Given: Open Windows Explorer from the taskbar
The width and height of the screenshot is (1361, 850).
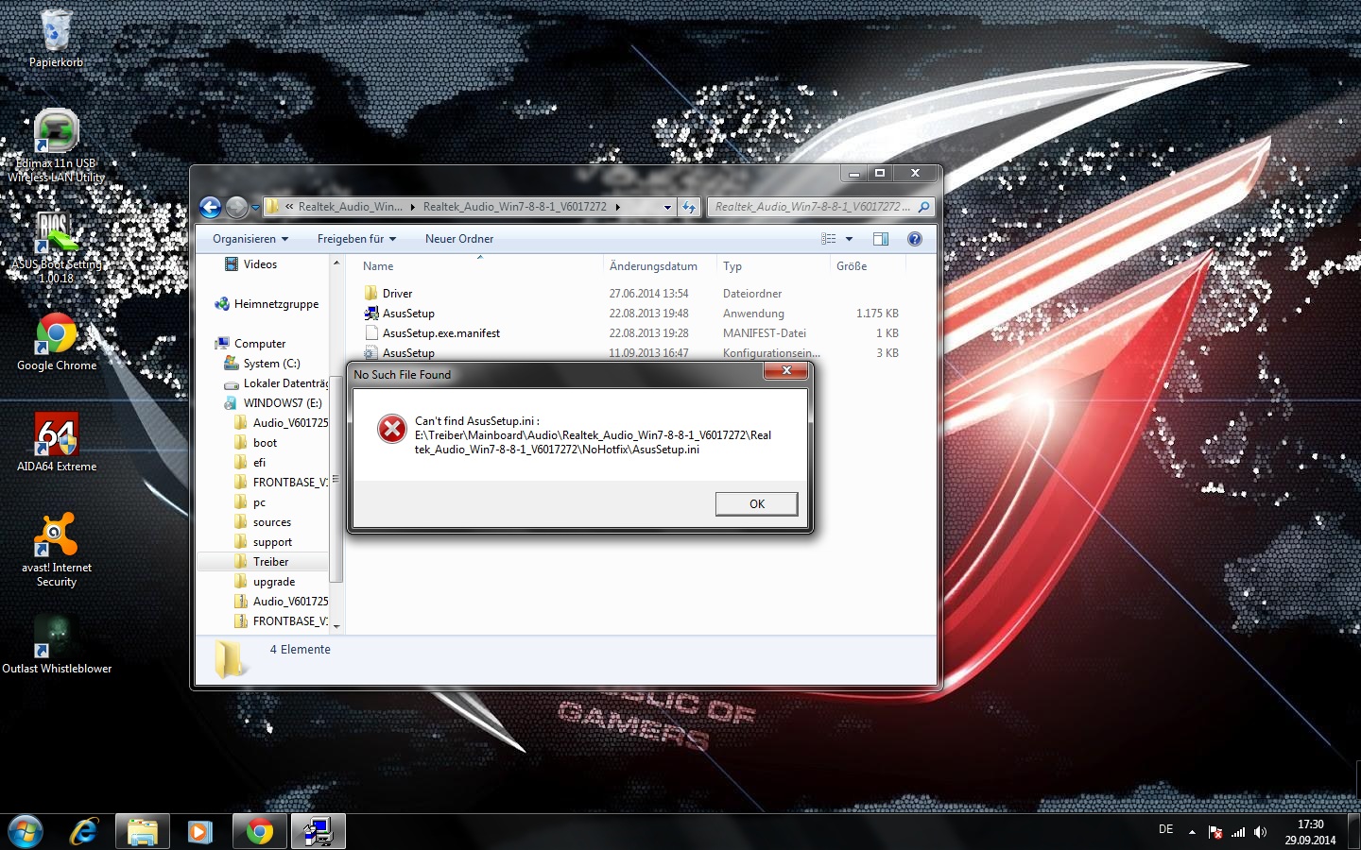Looking at the screenshot, I should point(143,831).
